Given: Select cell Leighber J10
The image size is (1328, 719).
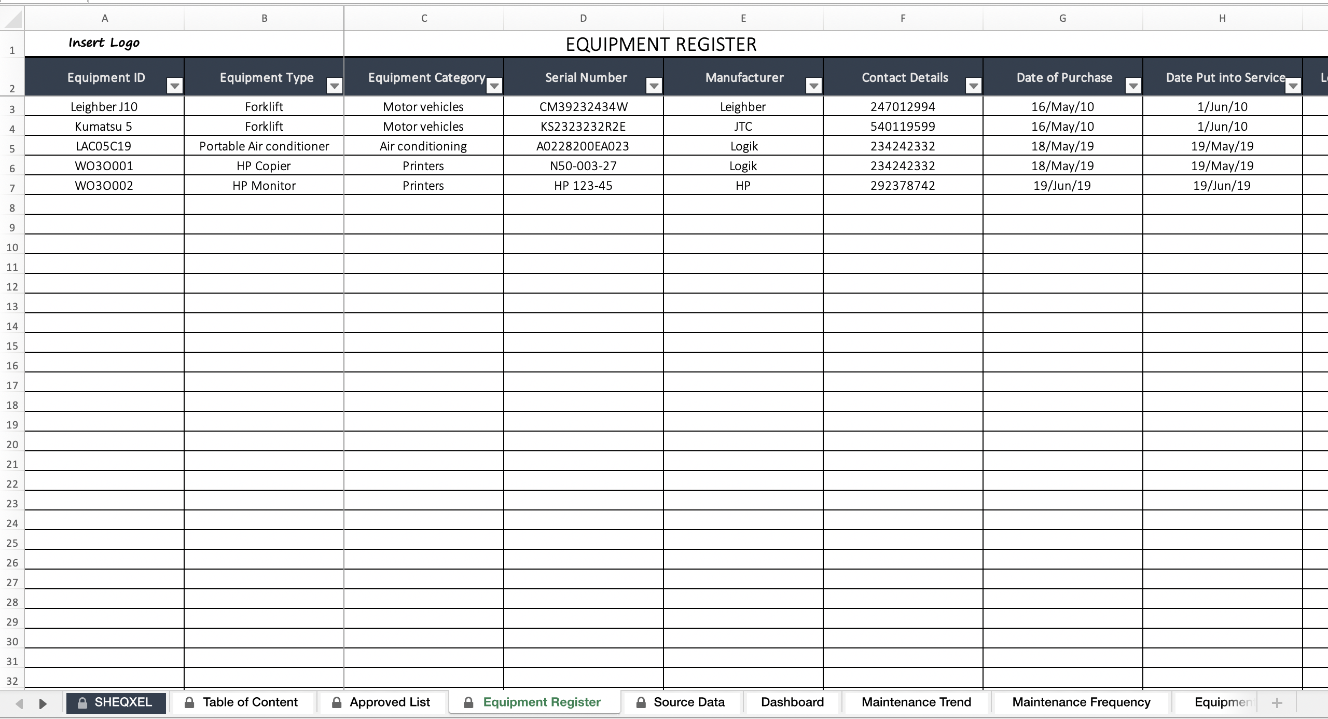Looking at the screenshot, I should (104, 106).
